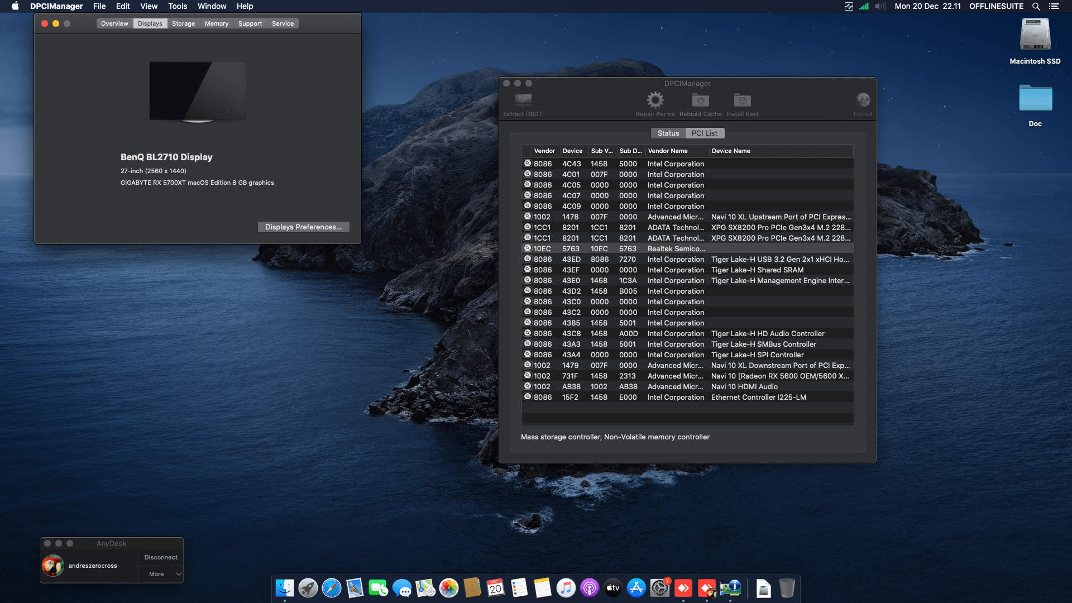Open the App Store from the Dock
The width and height of the screenshot is (1072, 603).
click(x=636, y=588)
